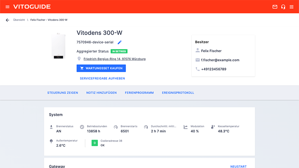Image resolution: width=299 pixels, height=168 pixels.
Task: Click the phone number +49123456789
Action: coord(214,69)
